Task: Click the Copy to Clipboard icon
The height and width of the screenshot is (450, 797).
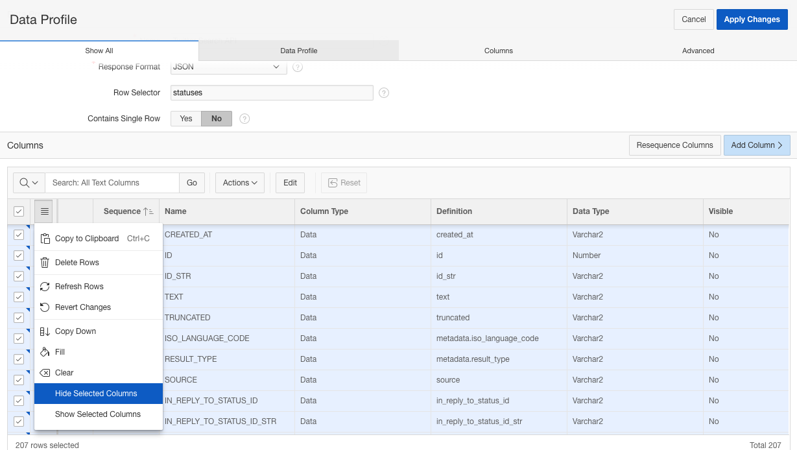Action: pyautogui.click(x=45, y=239)
